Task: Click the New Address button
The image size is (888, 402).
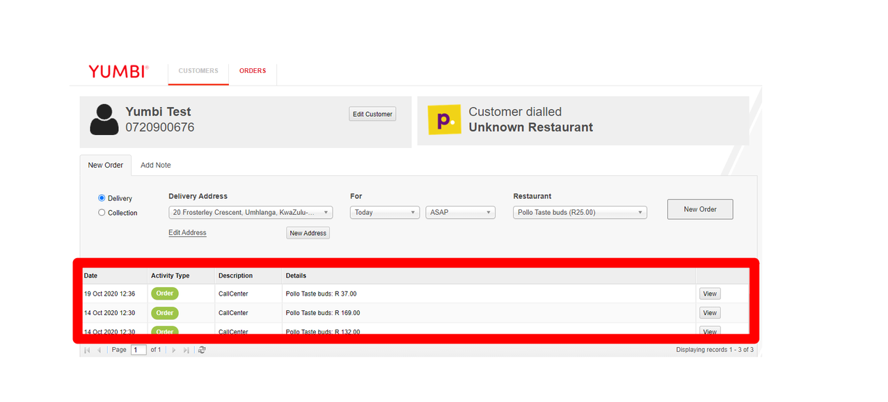Action: pyautogui.click(x=308, y=233)
